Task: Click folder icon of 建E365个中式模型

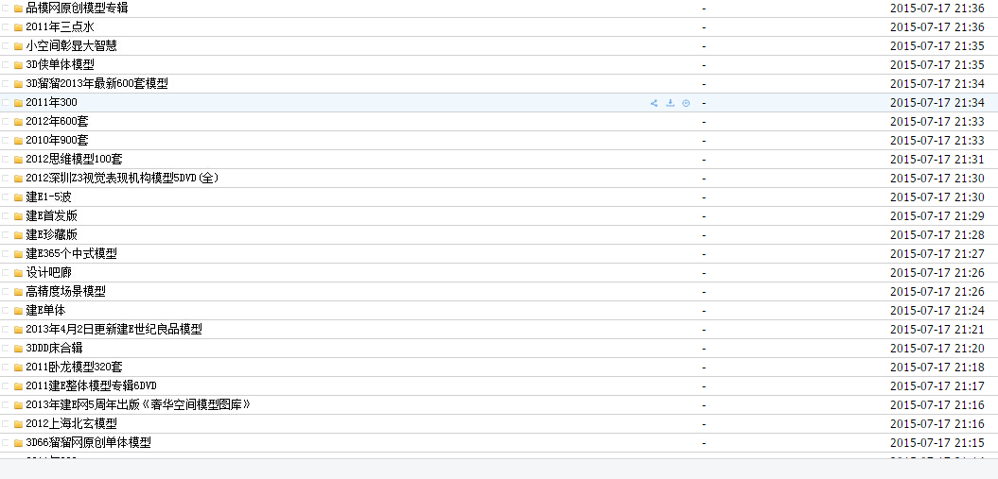Action: 19,254
